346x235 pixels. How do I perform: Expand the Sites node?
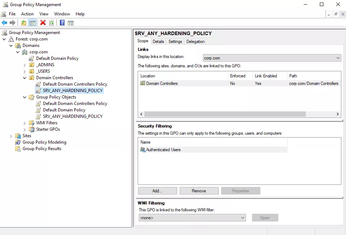pos(11,136)
